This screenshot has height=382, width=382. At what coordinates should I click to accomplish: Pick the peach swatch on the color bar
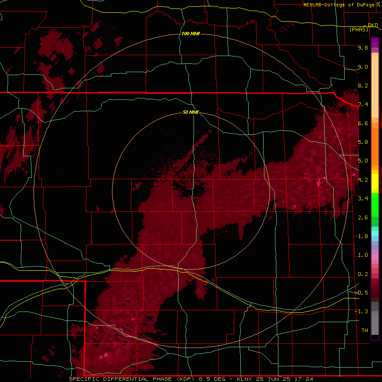click(375, 88)
